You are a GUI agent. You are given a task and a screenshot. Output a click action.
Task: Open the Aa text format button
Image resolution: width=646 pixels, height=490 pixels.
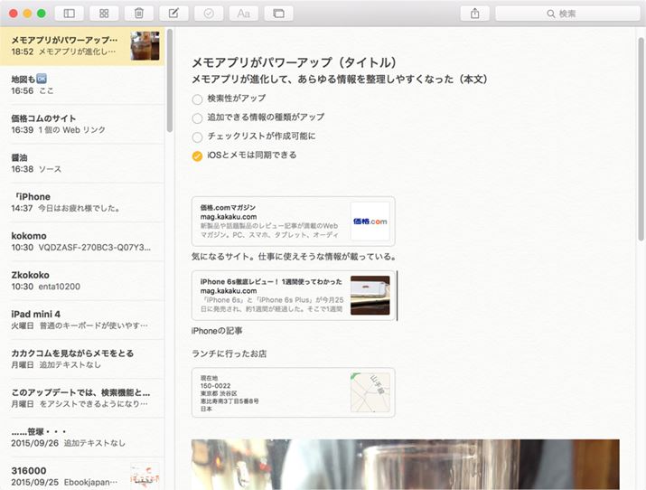243,14
